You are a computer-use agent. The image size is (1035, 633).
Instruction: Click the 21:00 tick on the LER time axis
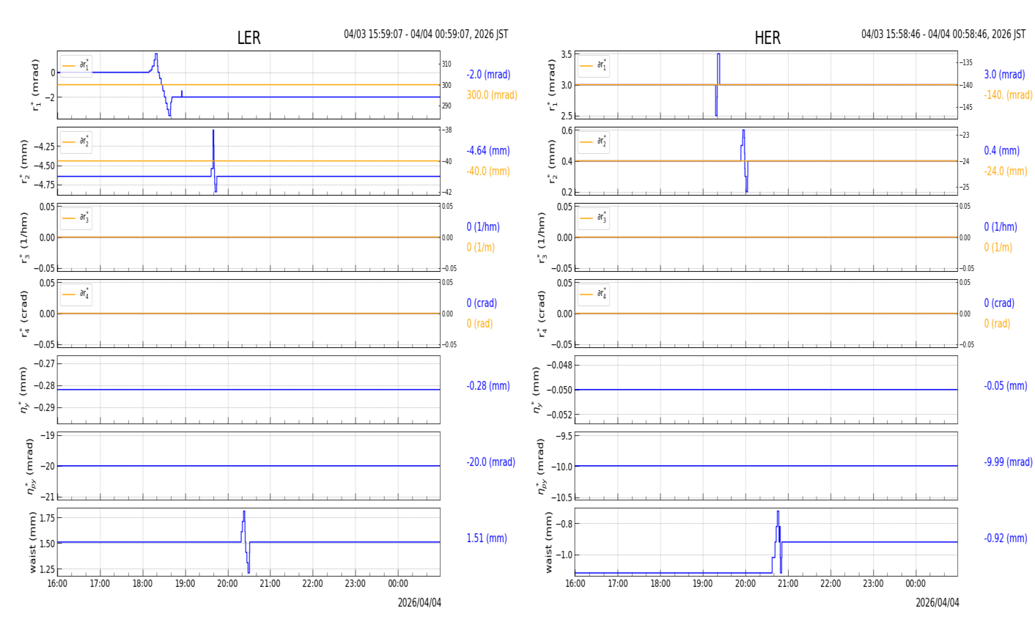270,584
